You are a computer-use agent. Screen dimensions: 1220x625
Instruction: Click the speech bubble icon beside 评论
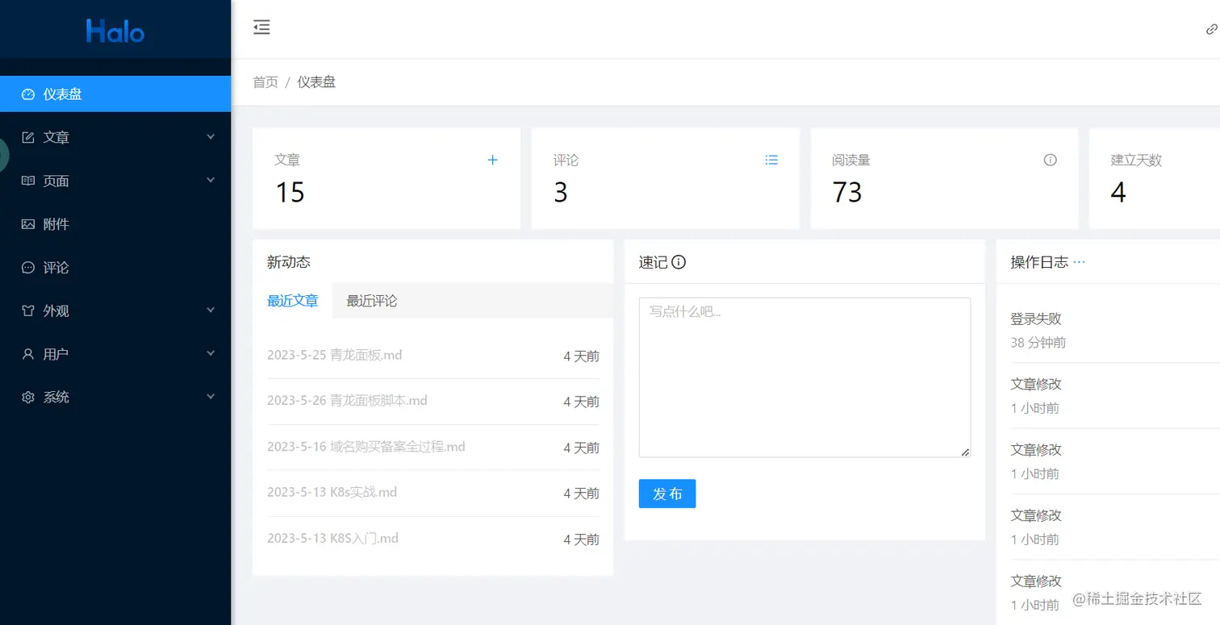pos(28,268)
